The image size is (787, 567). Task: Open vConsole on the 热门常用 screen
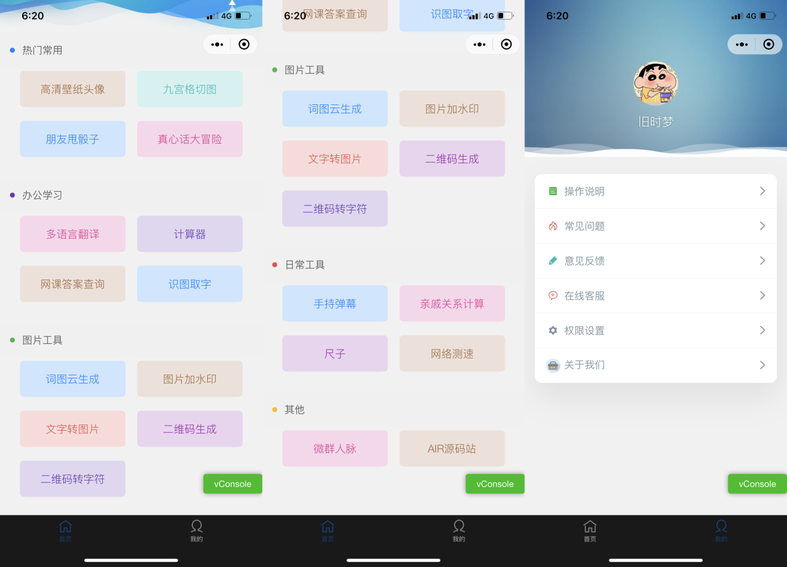tap(232, 483)
